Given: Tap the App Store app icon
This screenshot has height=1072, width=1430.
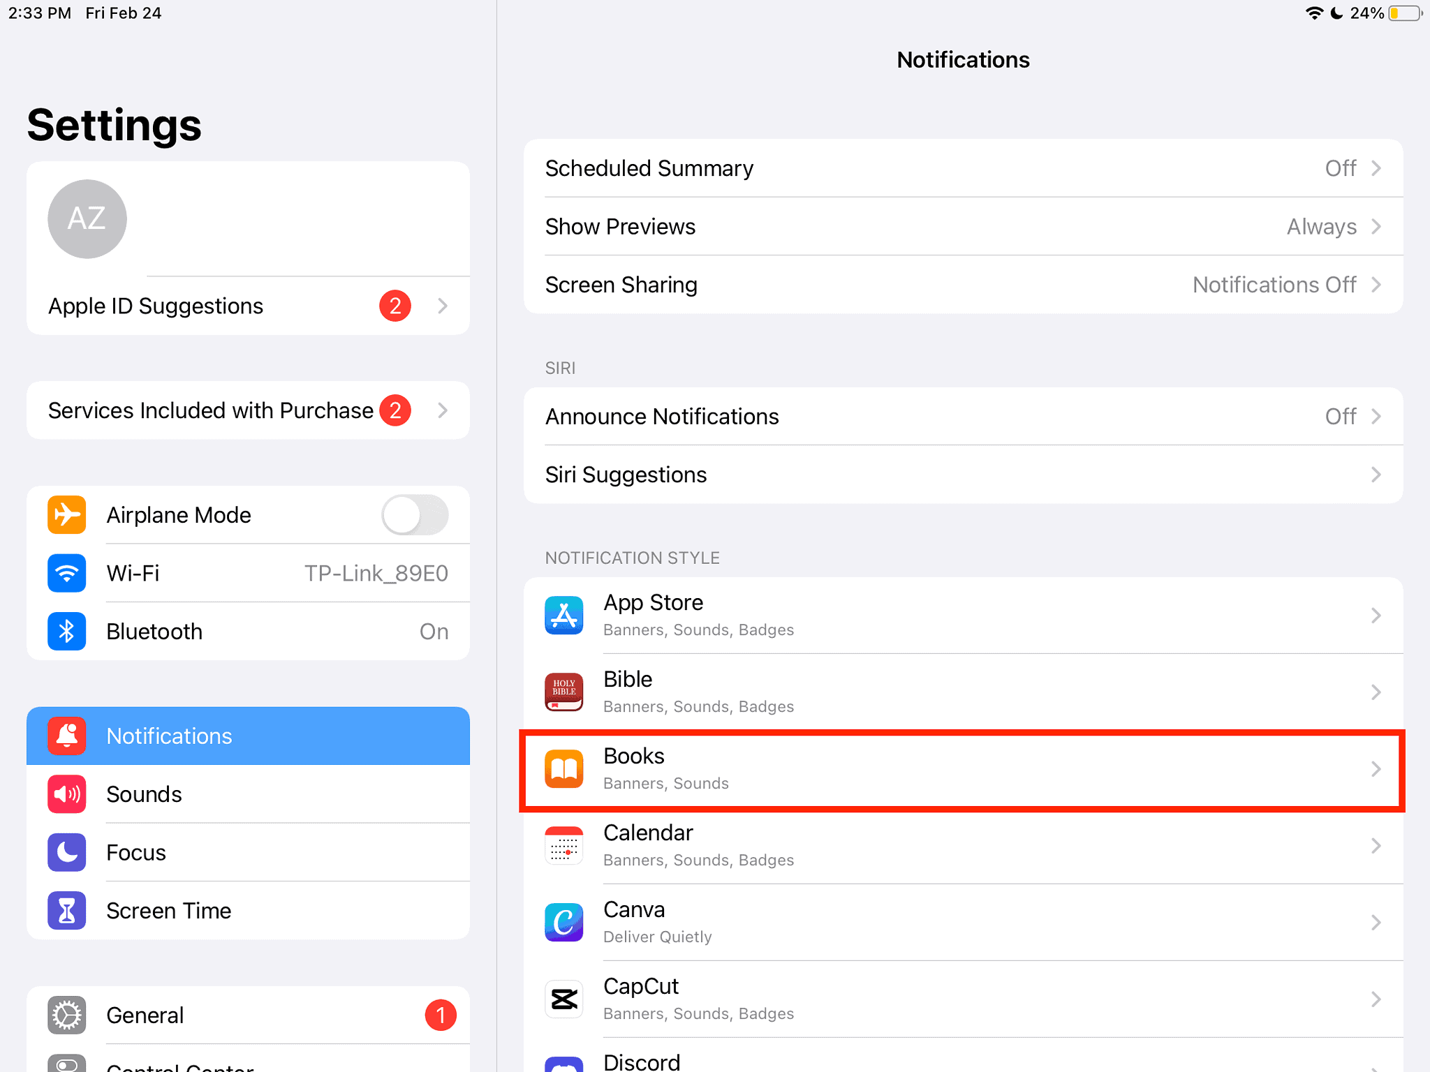Looking at the screenshot, I should tap(563, 615).
